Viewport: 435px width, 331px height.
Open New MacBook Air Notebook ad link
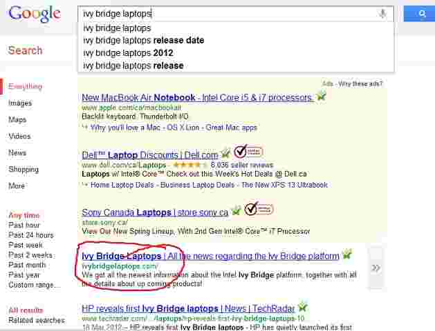pos(198,97)
